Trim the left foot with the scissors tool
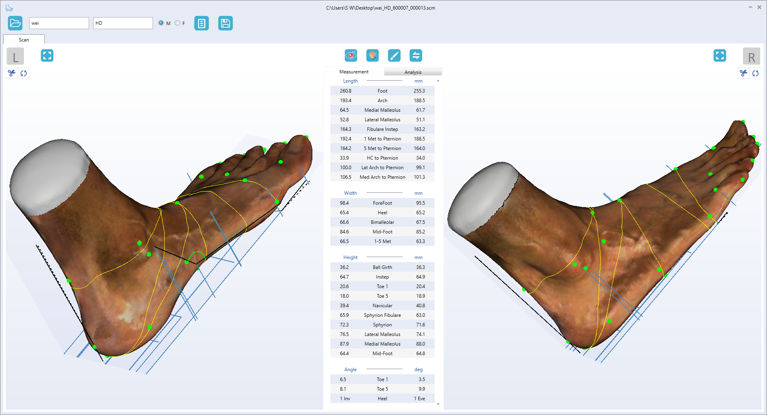Image resolution: width=767 pixels, height=415 pixels. click(12, 73)
